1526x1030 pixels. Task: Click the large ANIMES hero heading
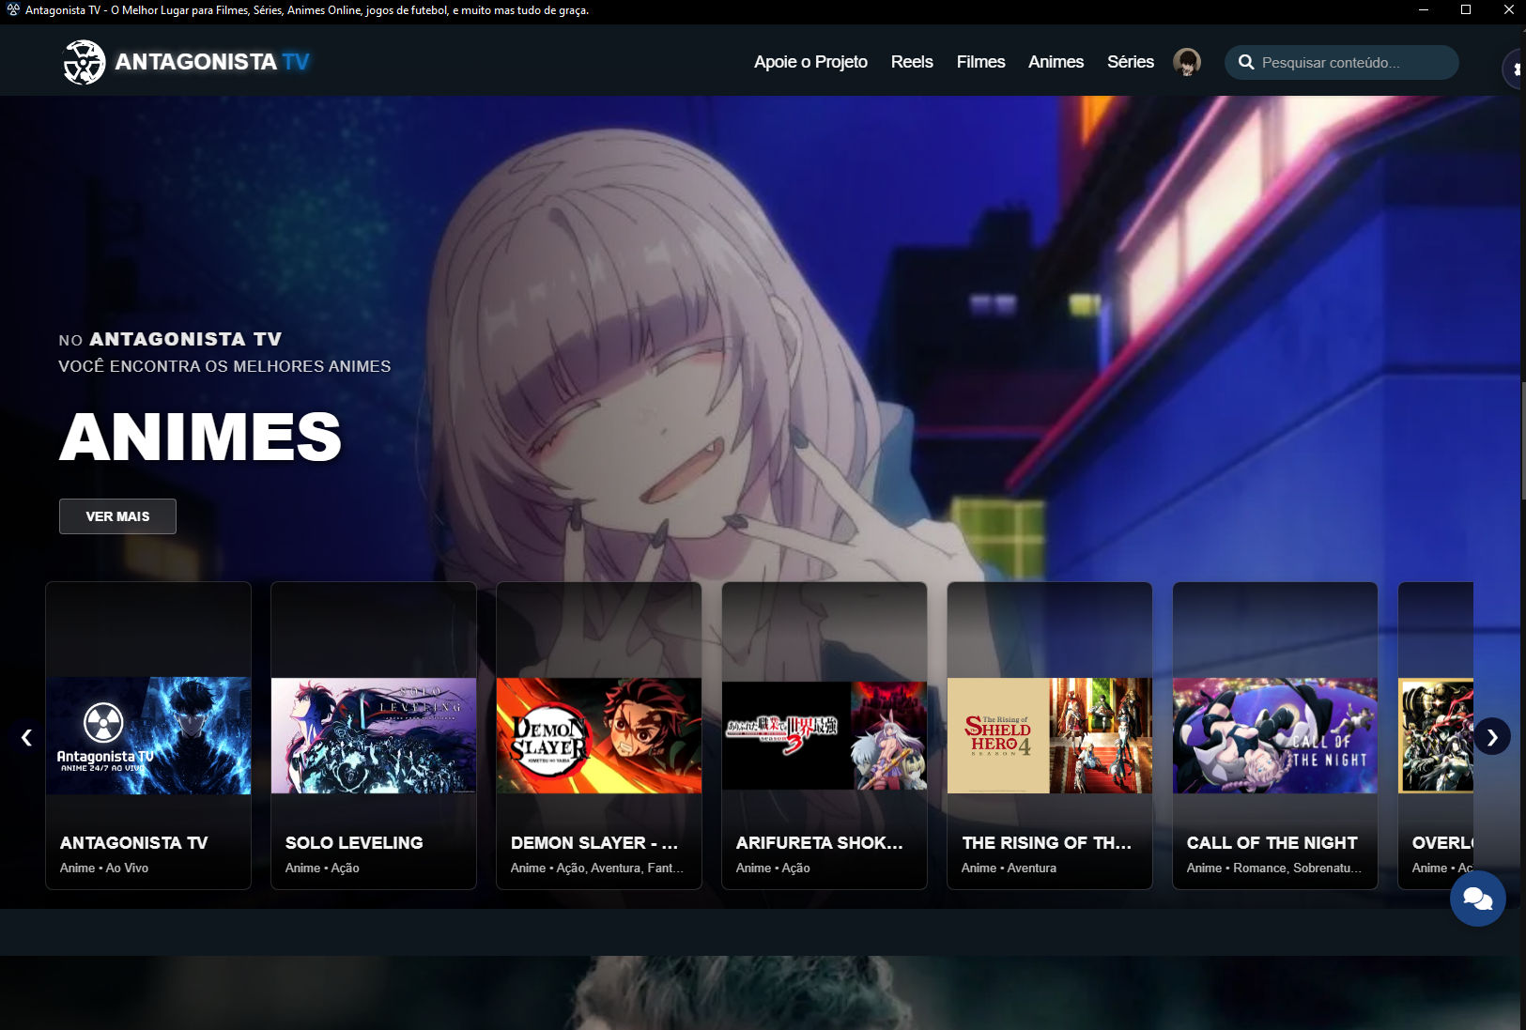(x=200, y=437)
